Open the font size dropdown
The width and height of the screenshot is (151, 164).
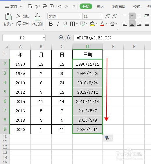point(101,16)
